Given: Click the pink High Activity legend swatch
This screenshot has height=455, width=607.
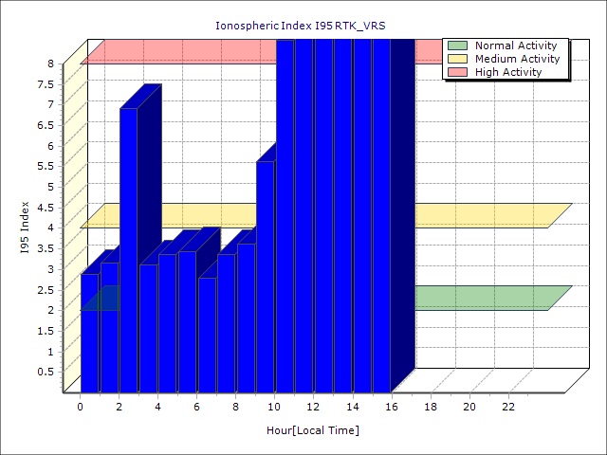Looking at the screenshot, I should [x=457, y=72].
